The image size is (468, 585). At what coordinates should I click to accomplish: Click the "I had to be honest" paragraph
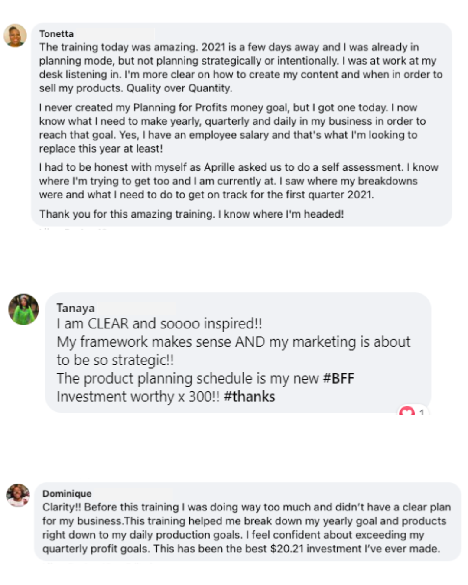238,181
